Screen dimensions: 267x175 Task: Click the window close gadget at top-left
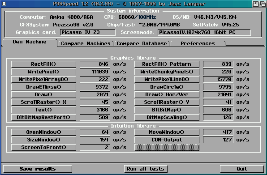[4, 4]
